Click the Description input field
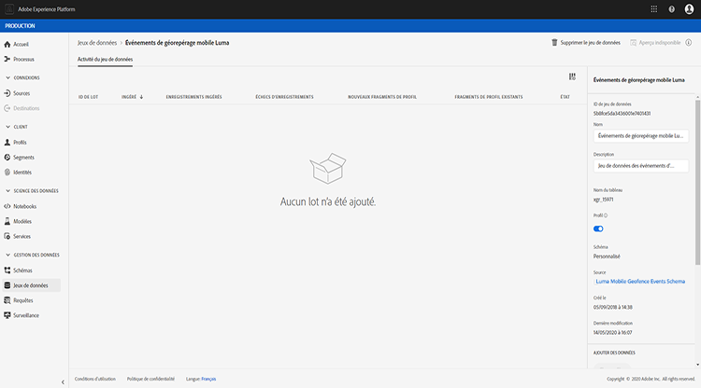 click(640, 165)
